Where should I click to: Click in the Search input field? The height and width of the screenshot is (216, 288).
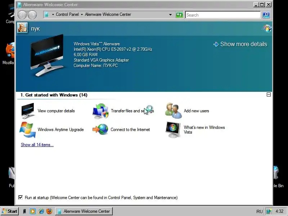pos(223,15)
